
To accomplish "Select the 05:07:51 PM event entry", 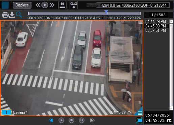I will tap(155, 30).
